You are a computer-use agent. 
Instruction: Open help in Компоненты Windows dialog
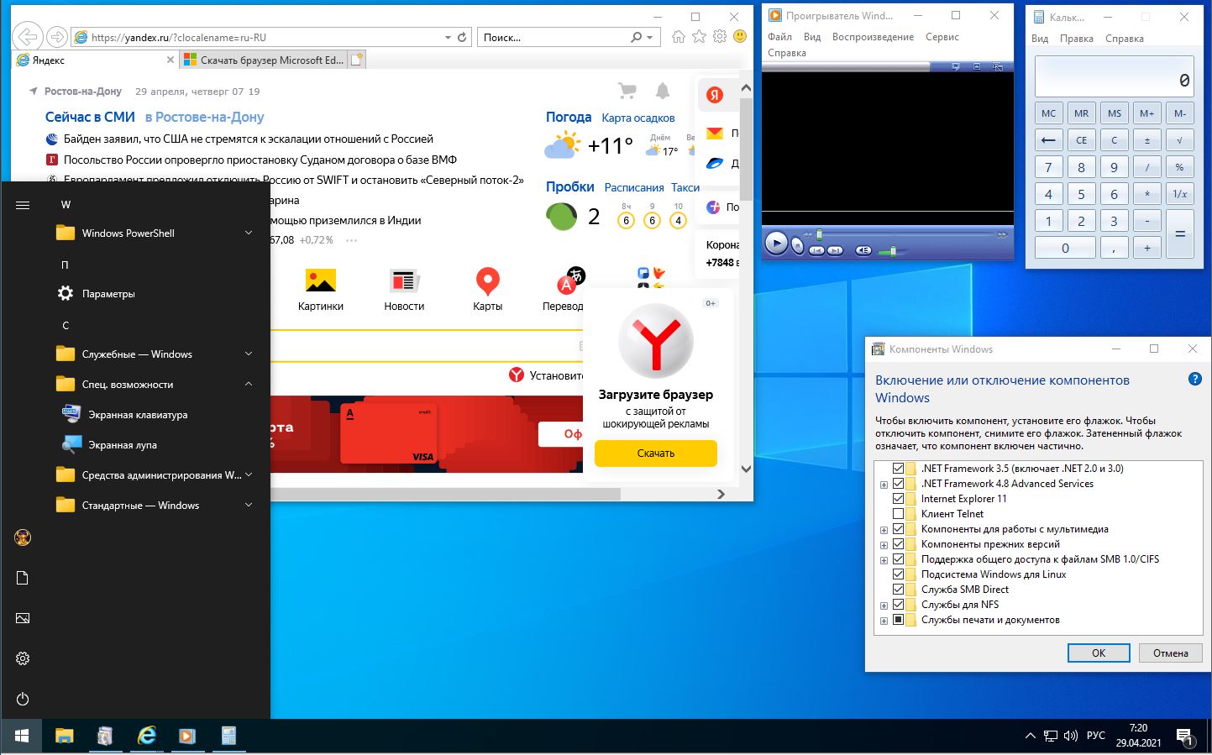(1195, 380)
